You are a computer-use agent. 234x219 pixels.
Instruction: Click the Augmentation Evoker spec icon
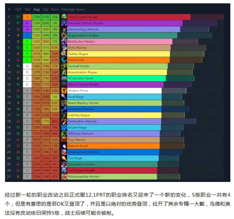pos(64,35)
